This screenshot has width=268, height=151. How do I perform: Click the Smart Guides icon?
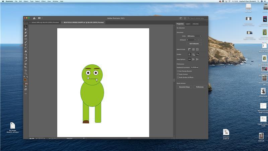197,54
